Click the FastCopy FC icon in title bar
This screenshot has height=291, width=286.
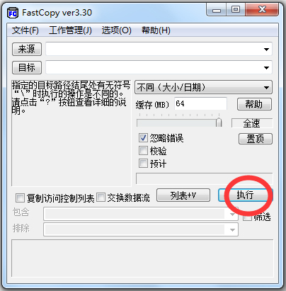coord(13,13)
